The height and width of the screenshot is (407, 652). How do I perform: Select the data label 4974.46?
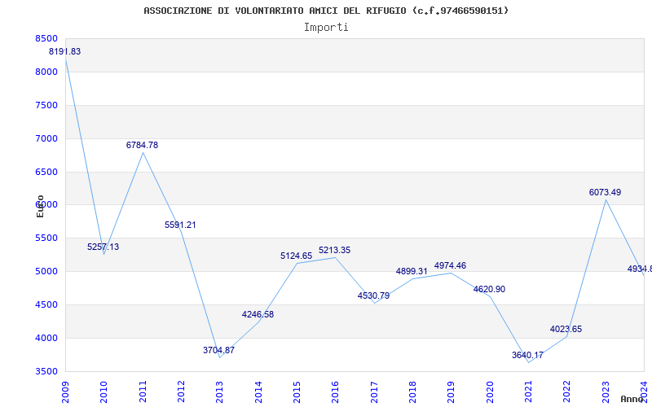451,266
